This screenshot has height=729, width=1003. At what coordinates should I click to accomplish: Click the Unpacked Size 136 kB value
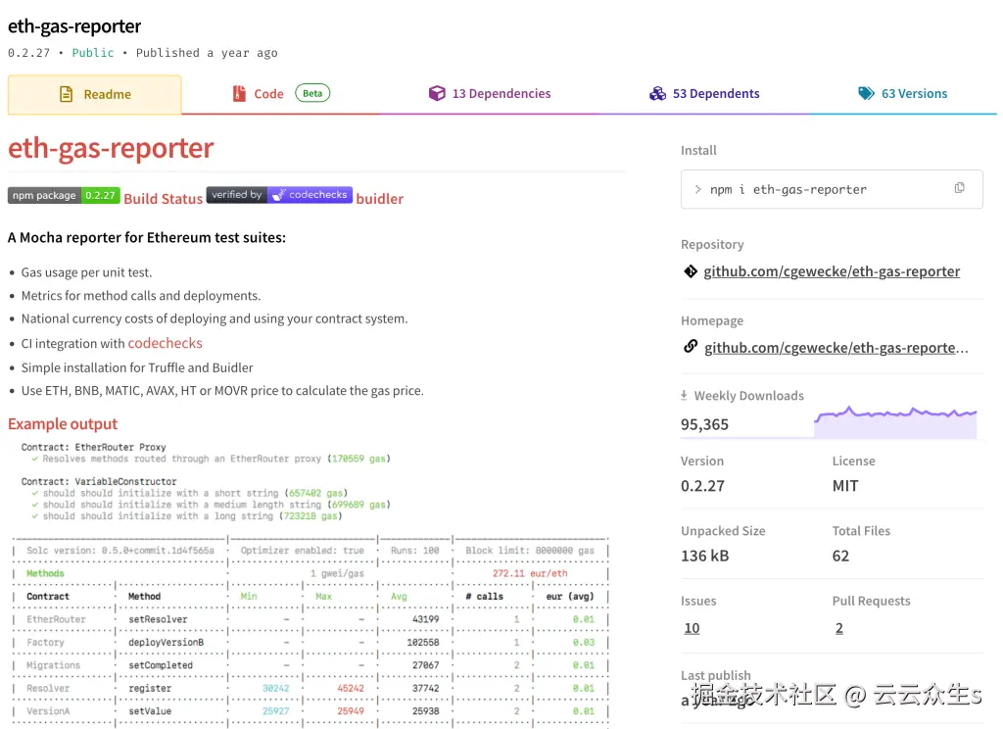coord(704,556)
